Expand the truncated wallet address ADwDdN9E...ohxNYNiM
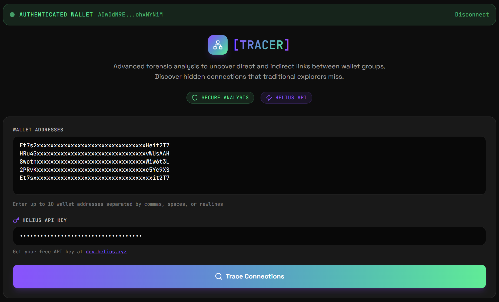Screen dimensions: 499x302 [131, 14]
